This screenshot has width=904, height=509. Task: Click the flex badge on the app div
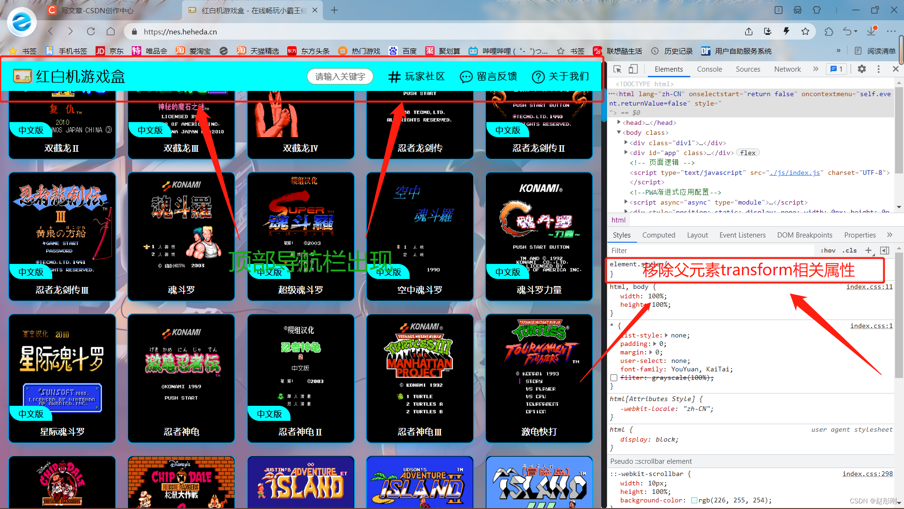click(x=748, y=153)
